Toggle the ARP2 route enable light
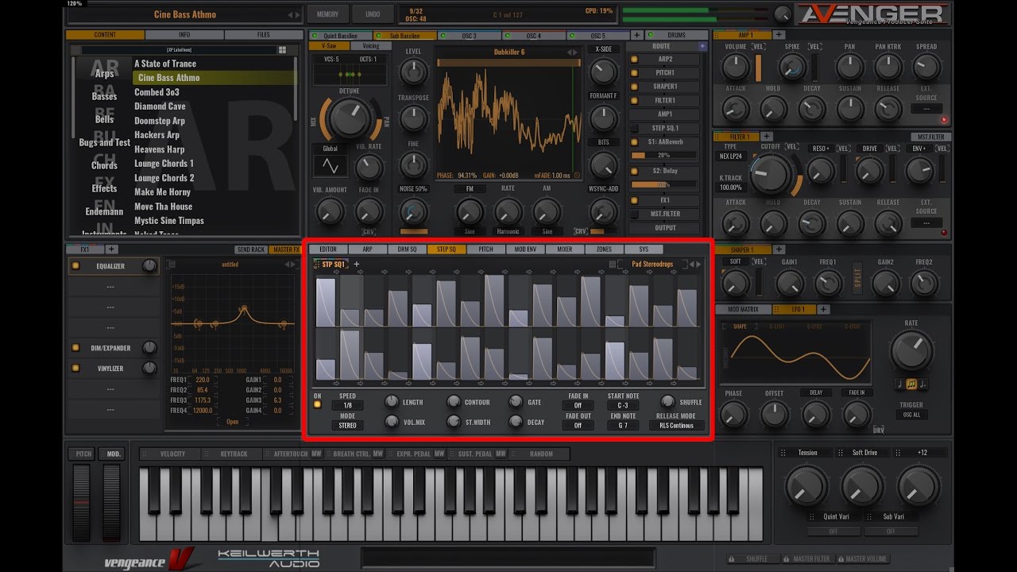1017x572 pixels. pyautogui.click(x=634, y=59)
